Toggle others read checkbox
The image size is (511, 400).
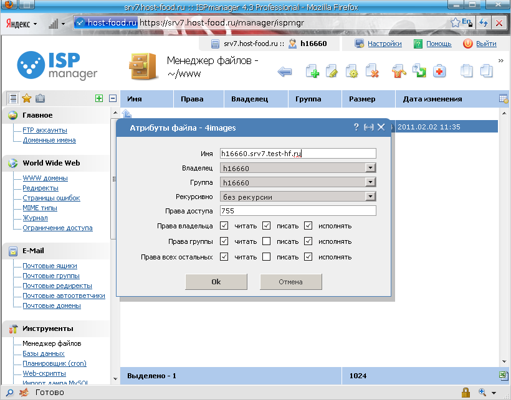(224, 256)
